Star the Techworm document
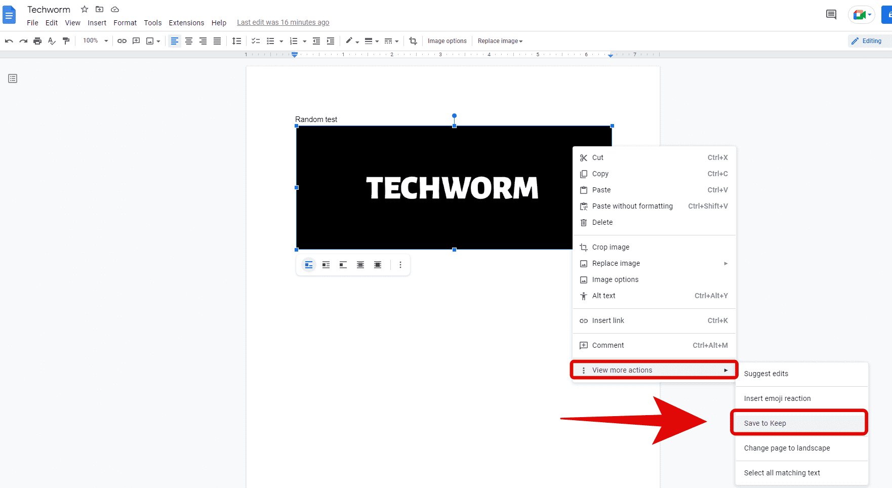This screenshot has height=488, width=892. pyautogui.click(x=85, y=9)
